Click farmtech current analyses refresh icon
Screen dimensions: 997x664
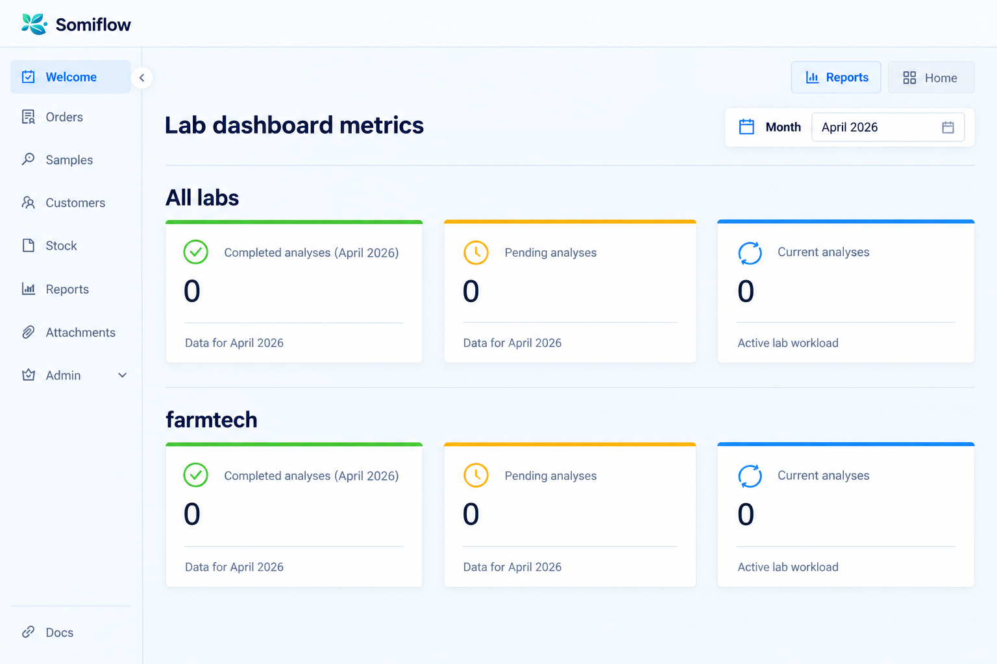[750, 476]
